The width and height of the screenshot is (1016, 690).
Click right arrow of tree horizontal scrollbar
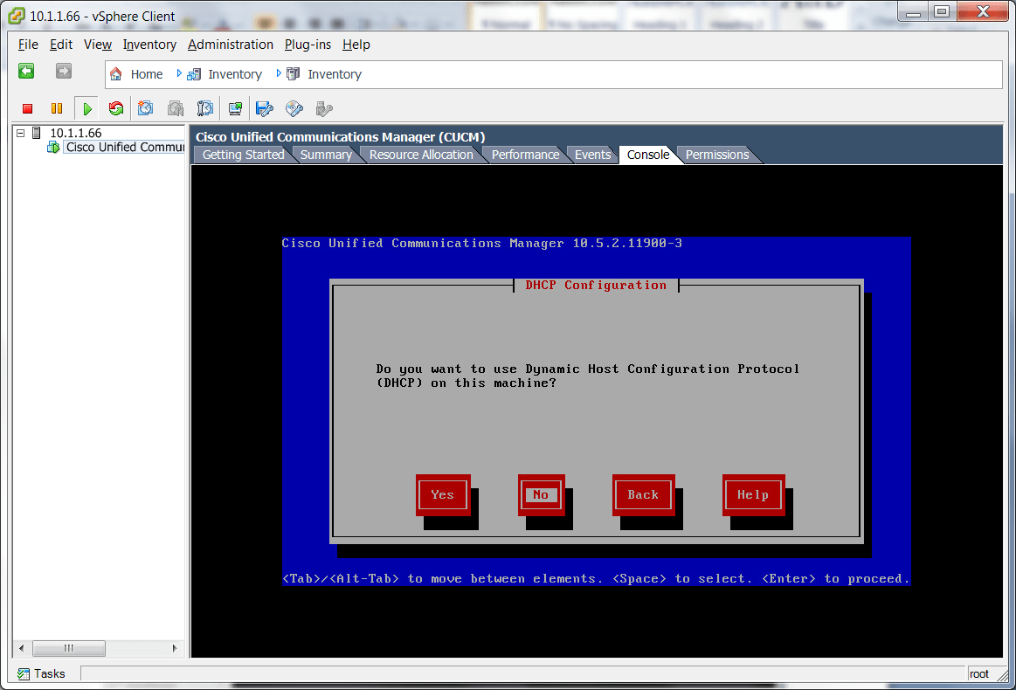pyautogui.click(x=175, y=648)
